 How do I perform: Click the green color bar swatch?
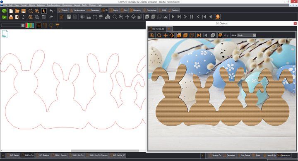coord(29,25)
